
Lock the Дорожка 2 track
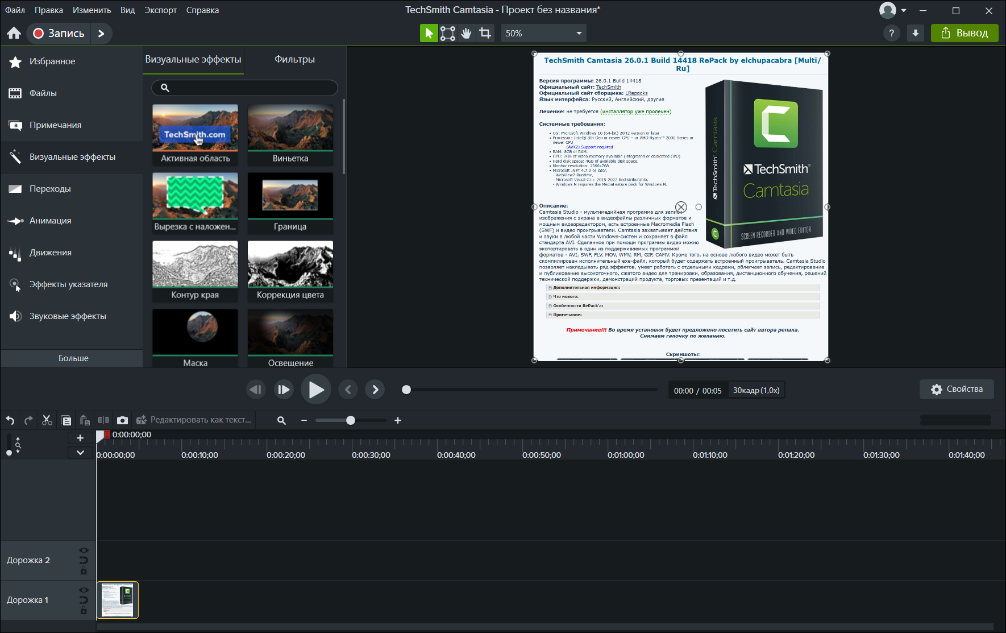point(84,570)
